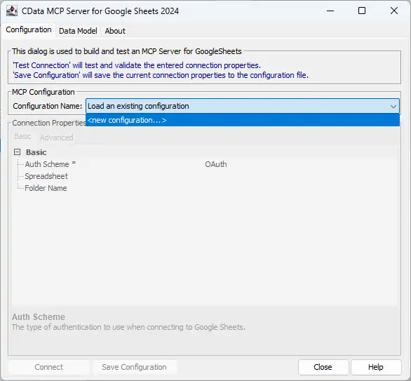The width and height of the screenshot is (411, 381).
Task: Switch to Advanced connection properties tab
Action: point(56,138)
